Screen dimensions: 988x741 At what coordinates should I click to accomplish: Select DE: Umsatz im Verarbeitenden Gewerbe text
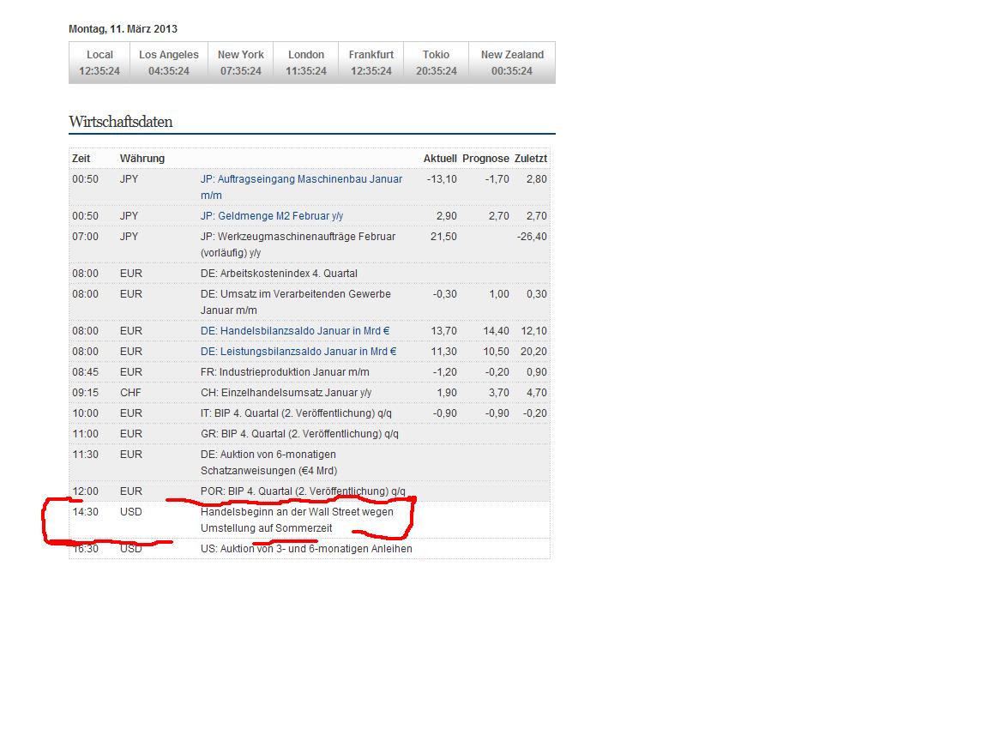pyautogui.click(x=296, y=302)
